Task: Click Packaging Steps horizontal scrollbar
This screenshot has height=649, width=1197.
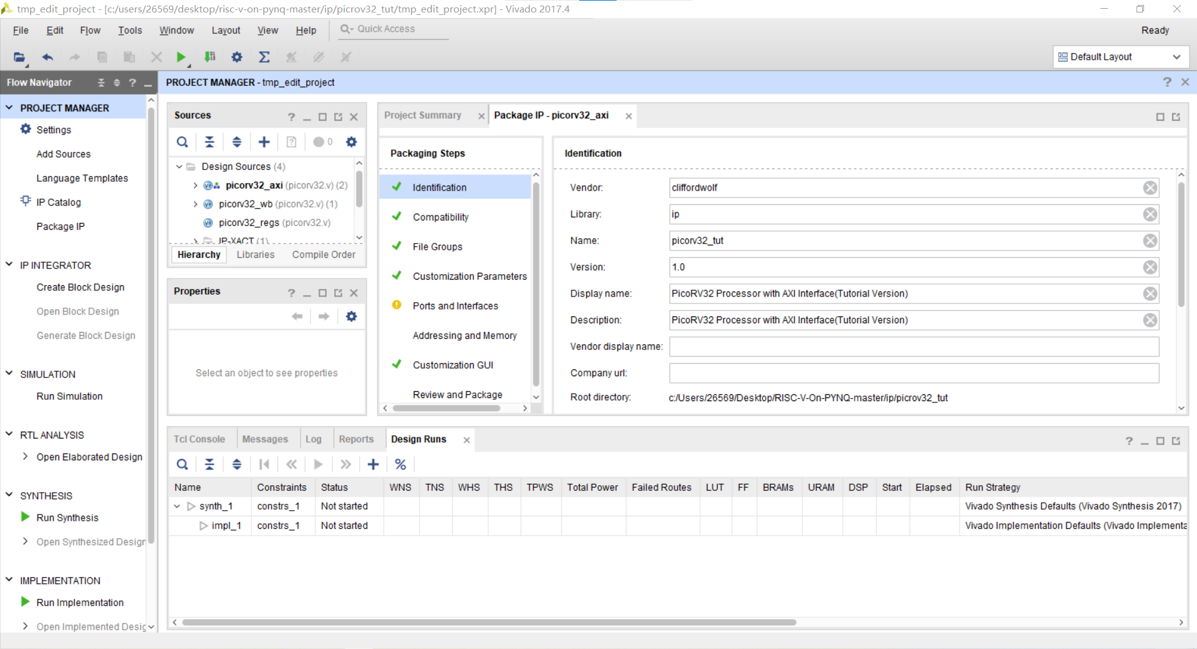Action: point(446,409)
